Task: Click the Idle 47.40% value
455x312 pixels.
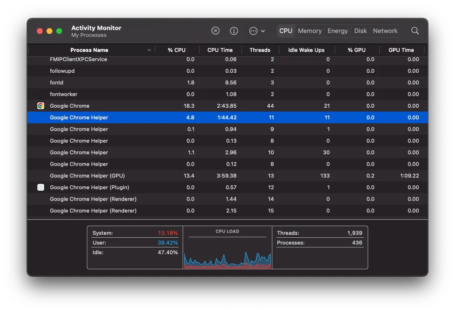Action: (x=168, y=252)
